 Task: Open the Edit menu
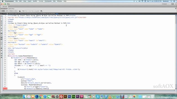point(20,1)
